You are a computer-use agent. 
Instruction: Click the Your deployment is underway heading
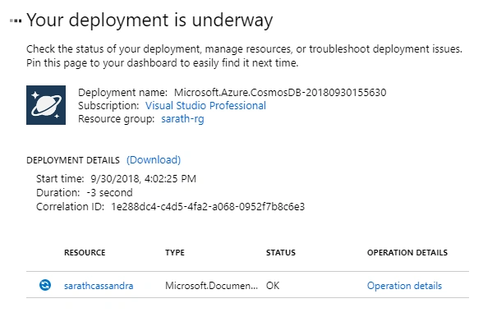point(149,21)
